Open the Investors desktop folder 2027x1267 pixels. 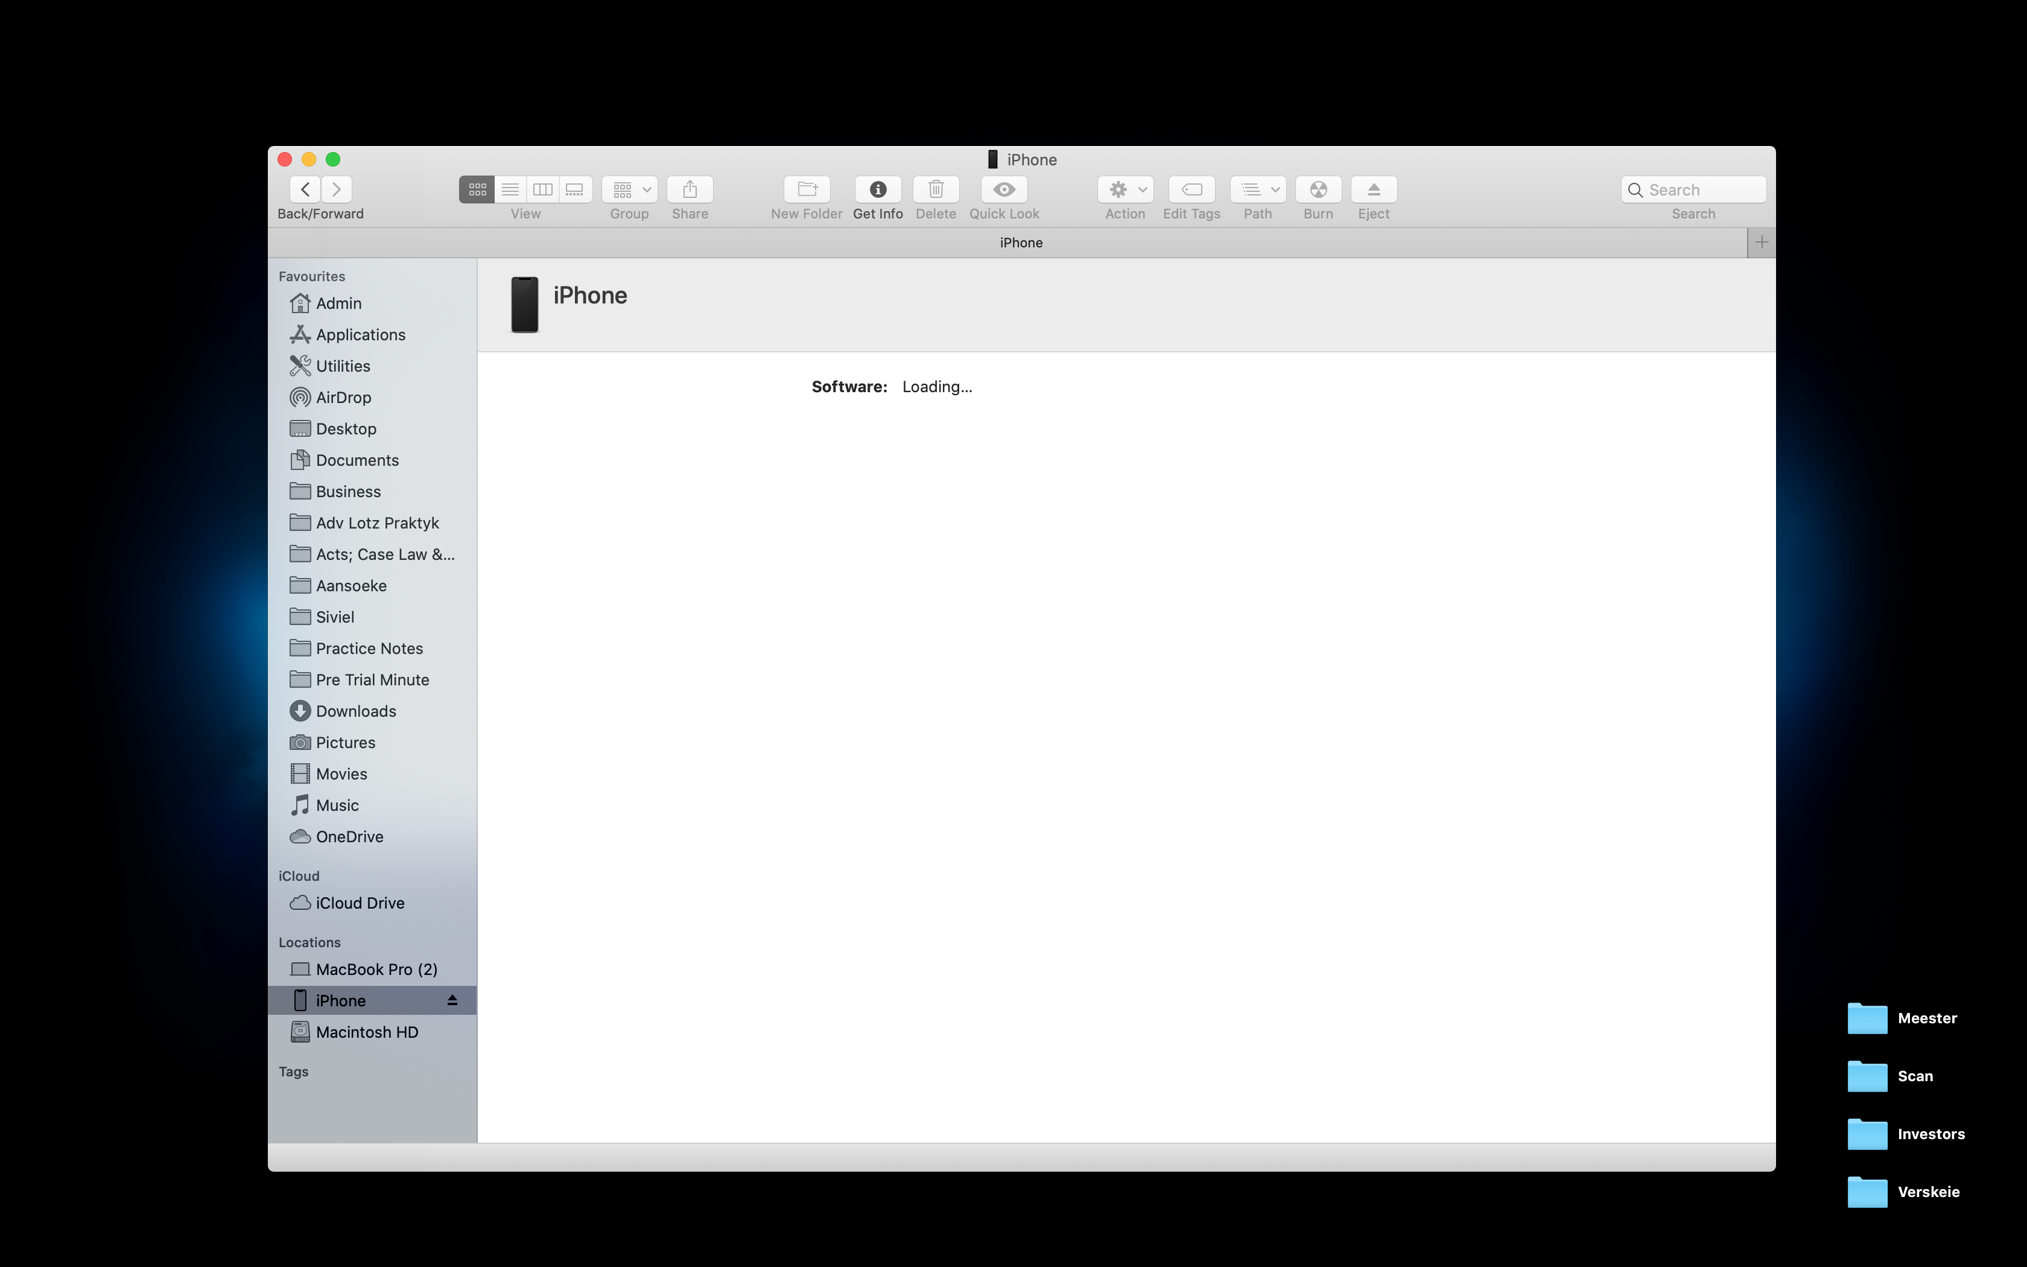[1868, 1134]
